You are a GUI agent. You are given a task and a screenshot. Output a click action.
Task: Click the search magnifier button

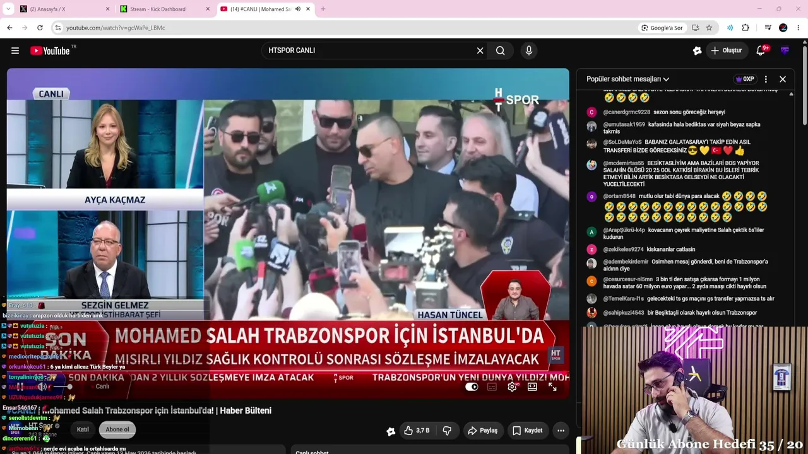click(501, 50)
